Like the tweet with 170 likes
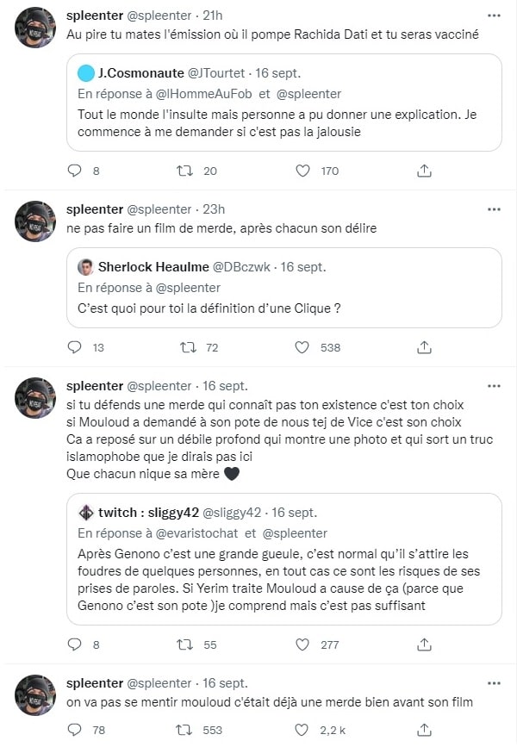Image resolution: width=517 pixels, height=747 pixels. click(302, 171)
